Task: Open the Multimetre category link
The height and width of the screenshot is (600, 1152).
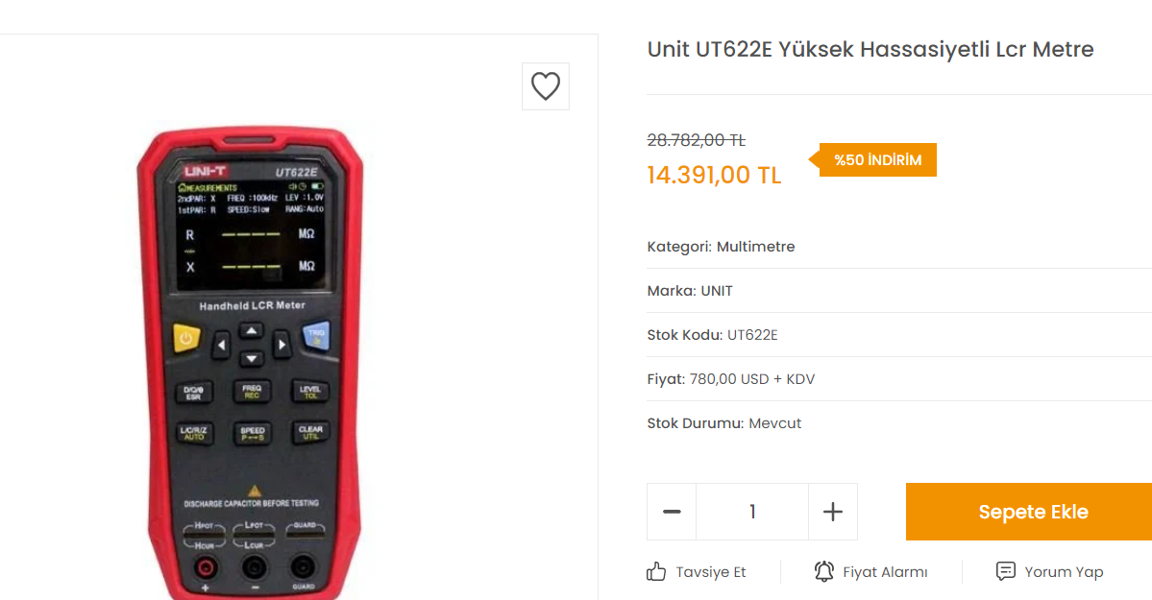Action: pos(755,247)
